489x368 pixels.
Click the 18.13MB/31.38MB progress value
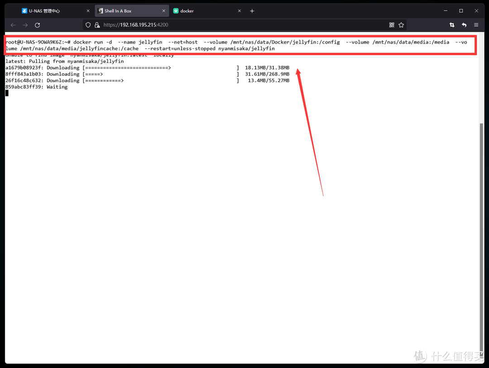point(267,68)
